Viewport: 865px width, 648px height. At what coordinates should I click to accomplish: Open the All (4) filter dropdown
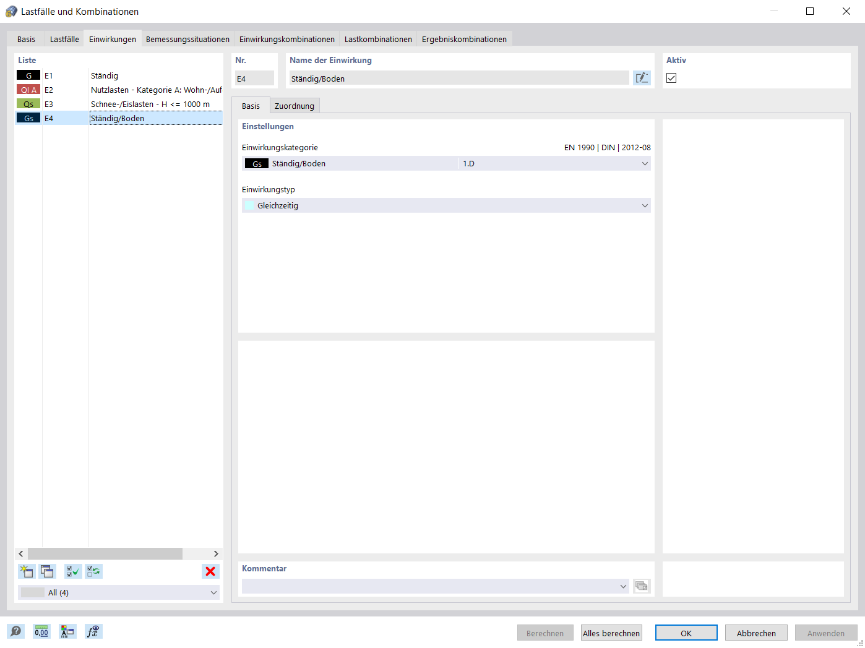(119, 592)
